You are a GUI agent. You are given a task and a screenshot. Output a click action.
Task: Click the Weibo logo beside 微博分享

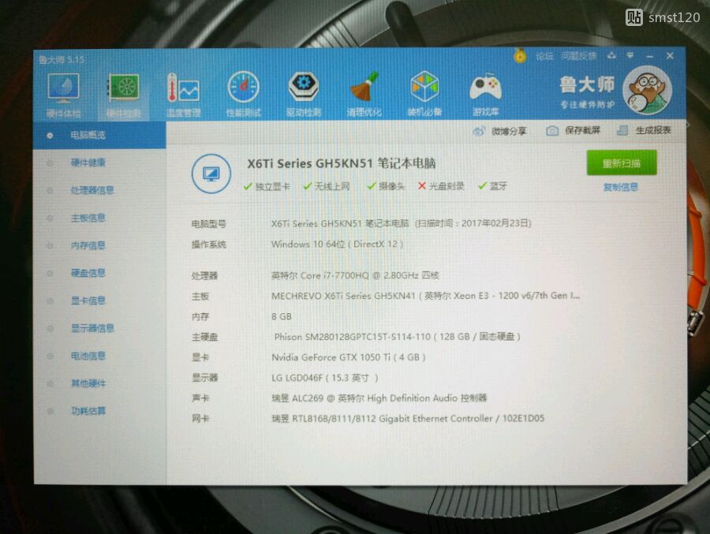click(x=479, y=132)
